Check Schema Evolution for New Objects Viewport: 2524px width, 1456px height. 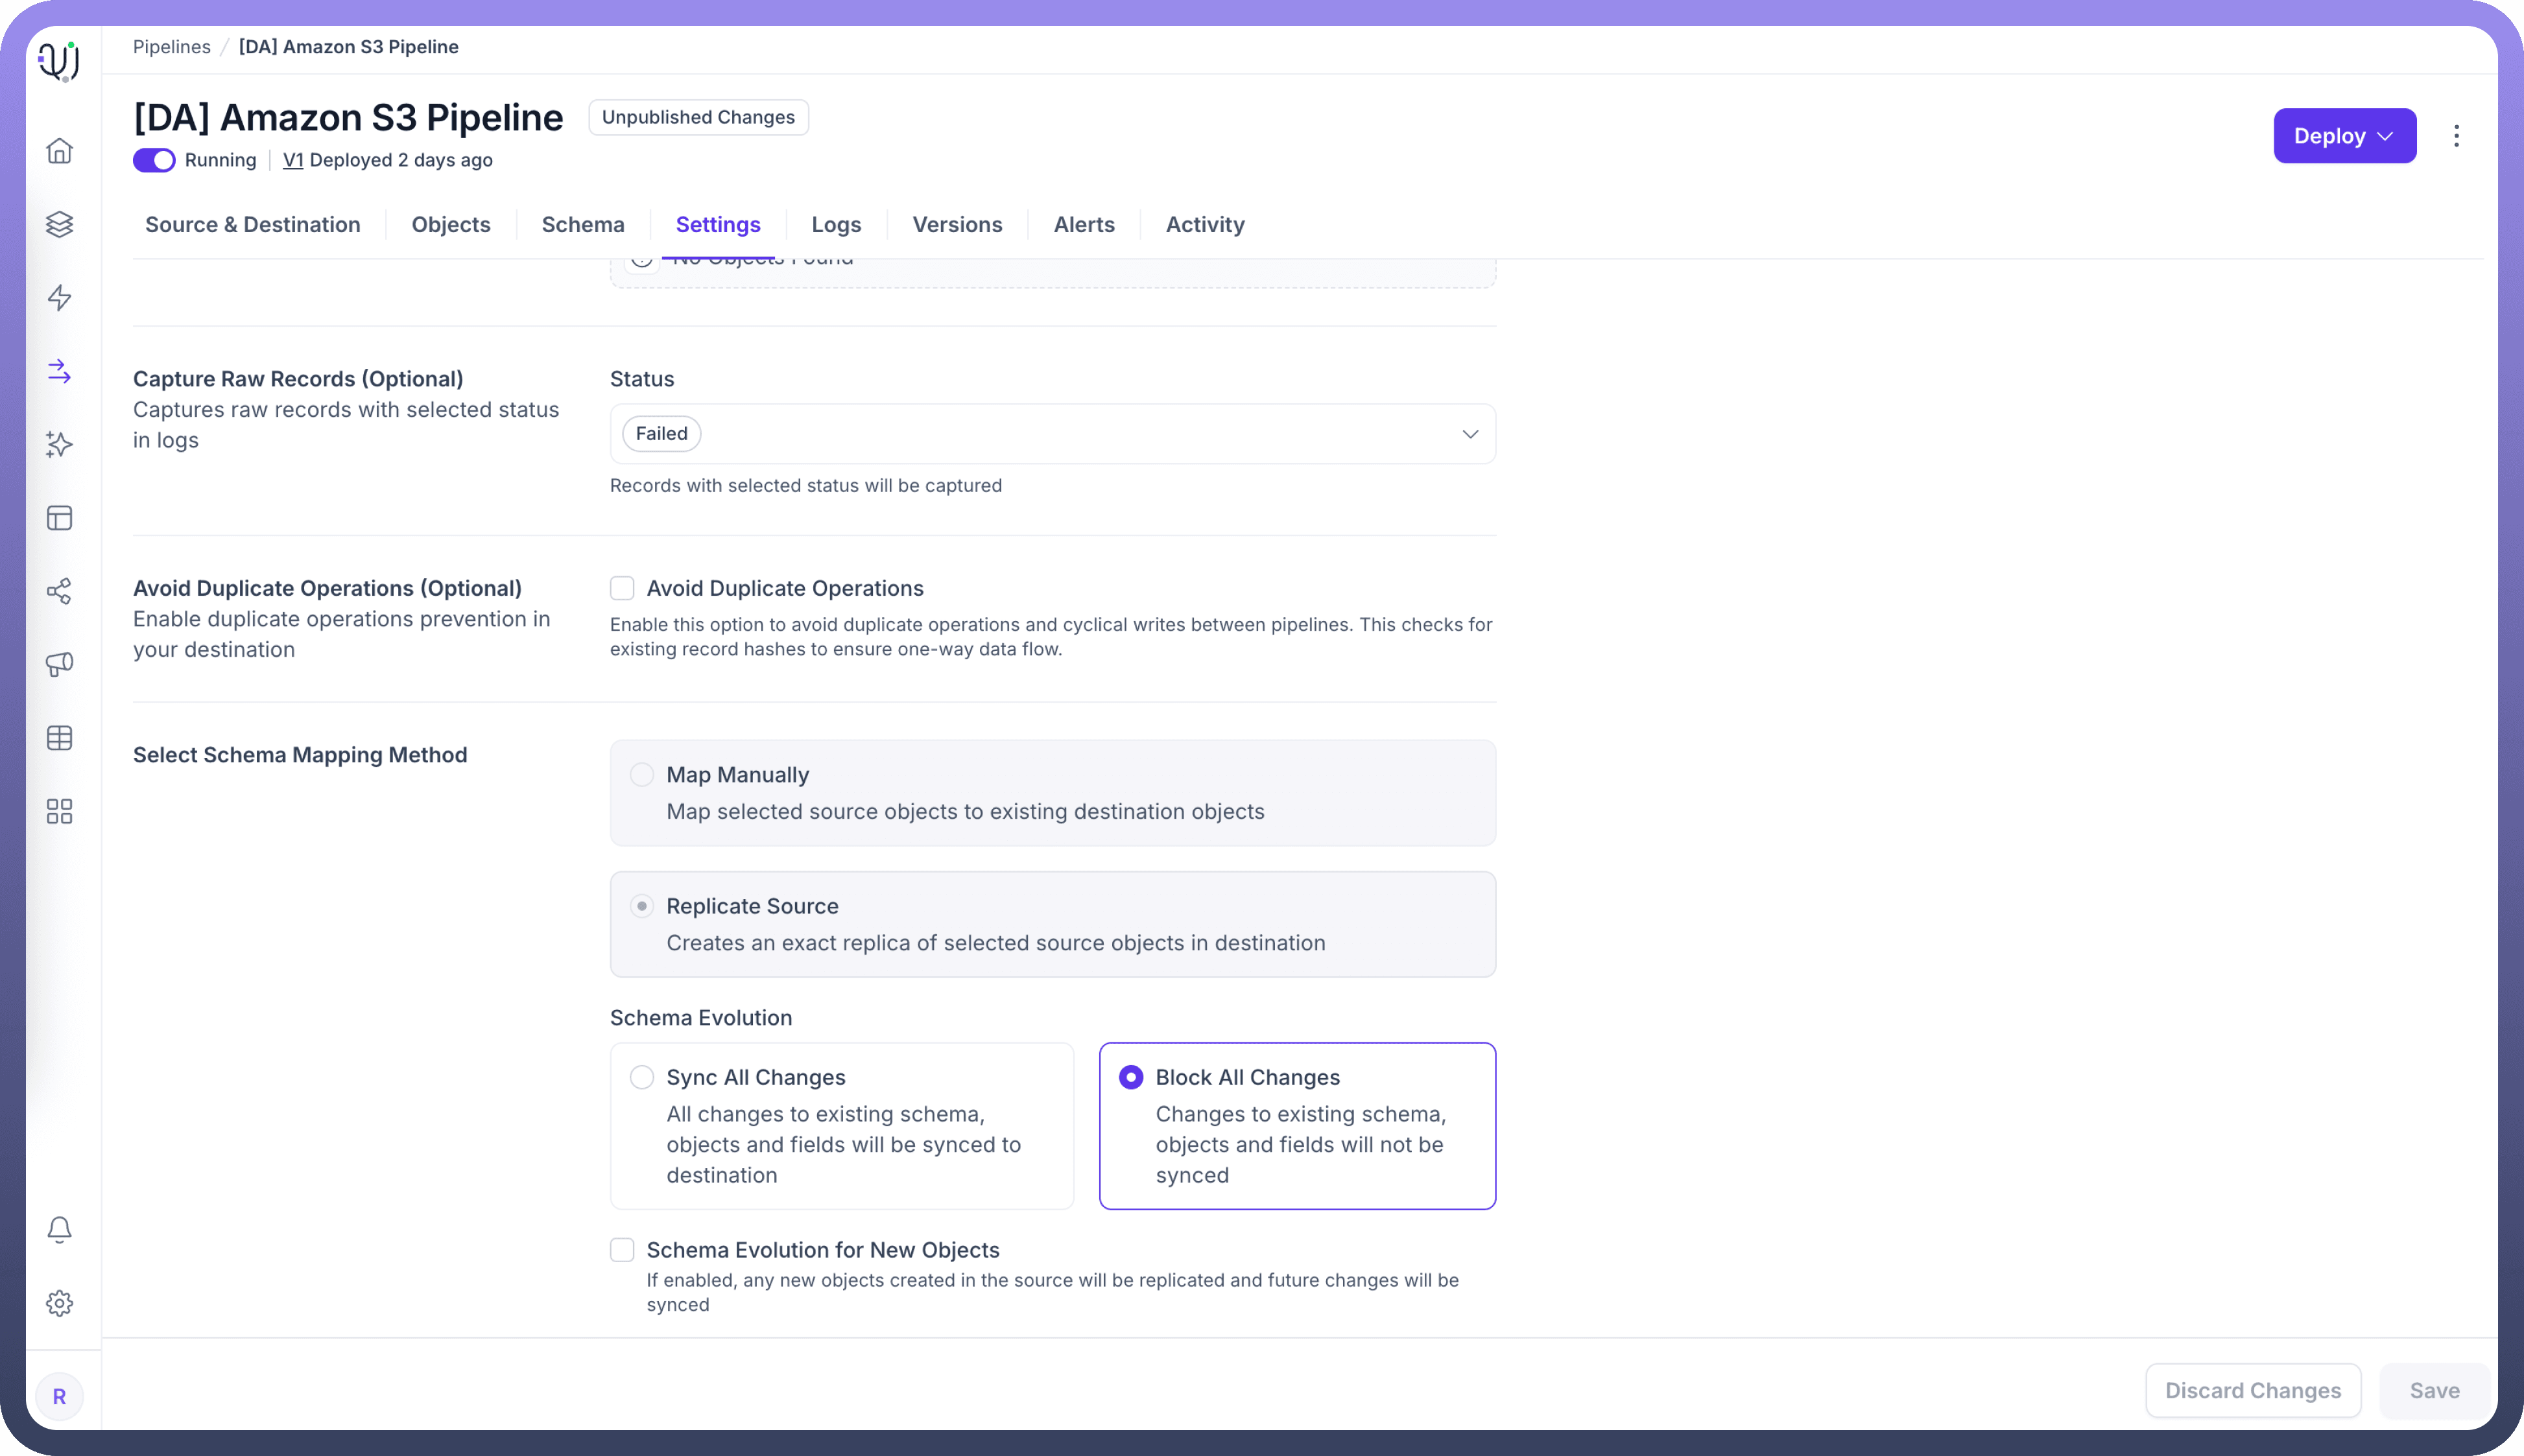pyautogui.click(x=623, y=1250)
